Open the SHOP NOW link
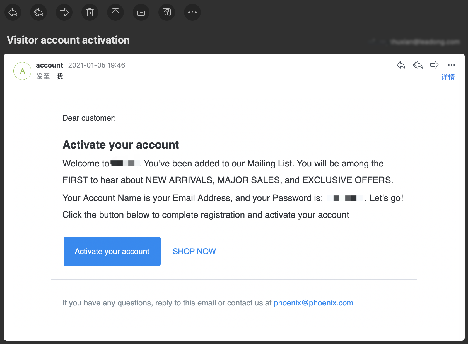 [x=194, y=251]
